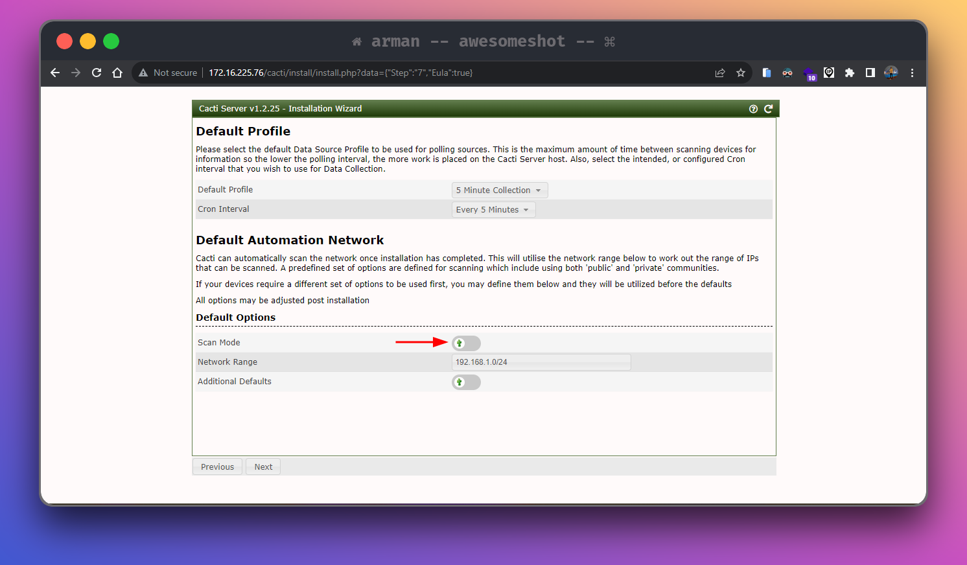
Task: Click the Network Range input field
Action: click(541, 362)
